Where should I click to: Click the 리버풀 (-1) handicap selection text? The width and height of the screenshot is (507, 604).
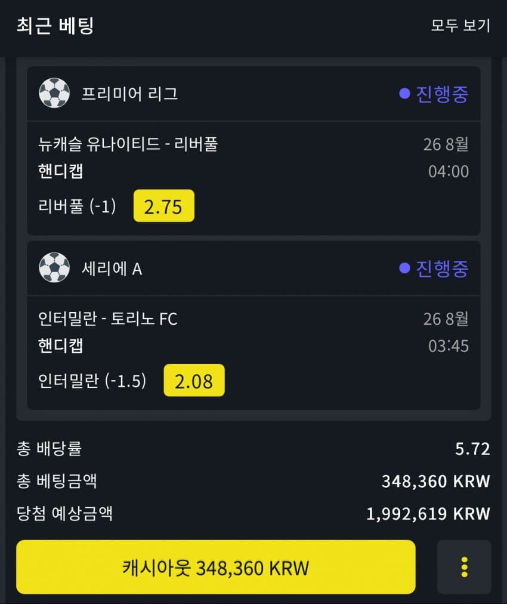[77, 207]
